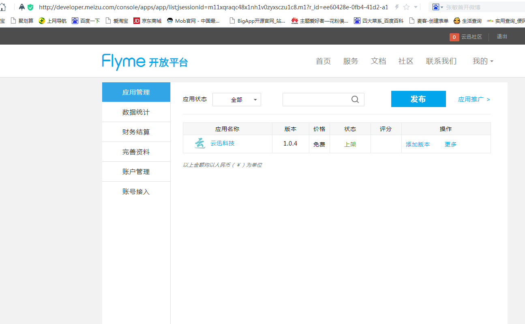
Task: Select 账户管理 sidebar tab
Action: 136,172
